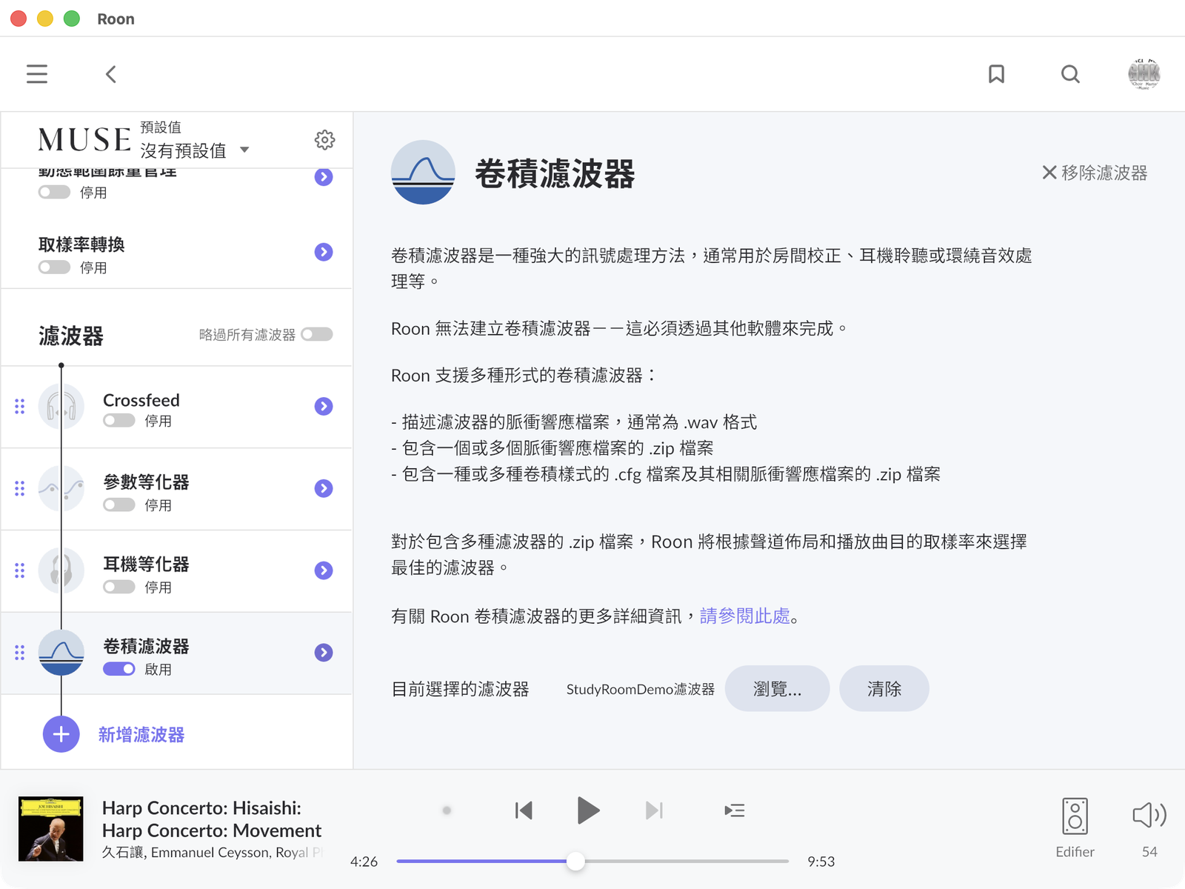The width and height of the screenshot is (1185, 889).
Task: Open the 沒有預設值 preset dropdown
Action: [x=195, y=150]
